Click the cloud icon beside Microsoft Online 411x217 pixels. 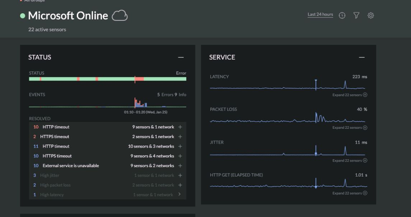pos(120,16)
